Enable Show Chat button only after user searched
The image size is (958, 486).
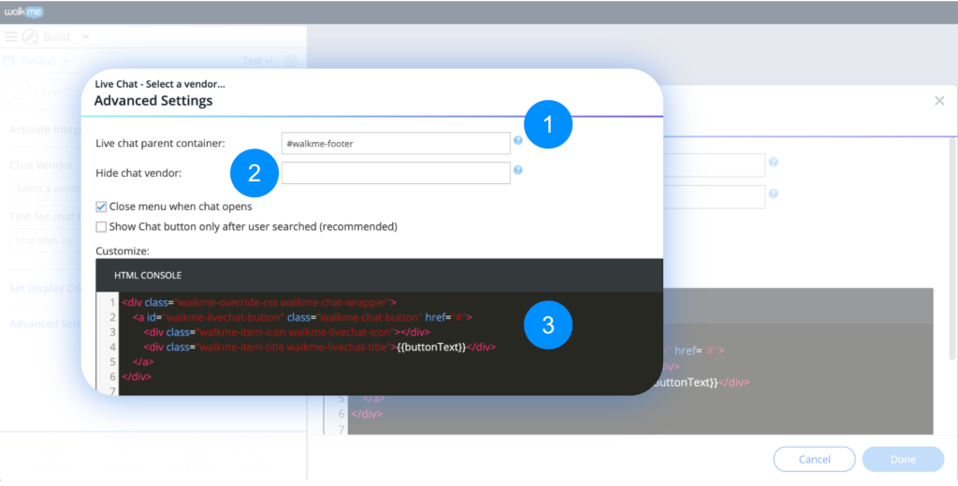tap(101, 227)
